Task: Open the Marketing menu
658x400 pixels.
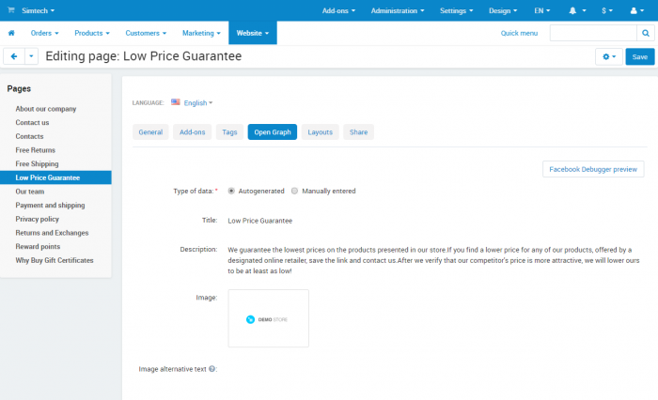Action: click(x=201, y=33)
